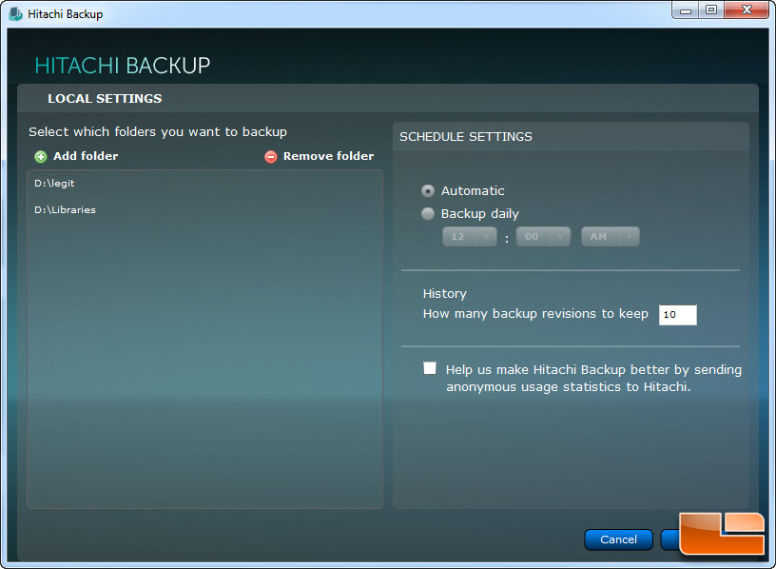Click the Cancel button
Screen dimensions: 776x569
click(x=619, y=540)
